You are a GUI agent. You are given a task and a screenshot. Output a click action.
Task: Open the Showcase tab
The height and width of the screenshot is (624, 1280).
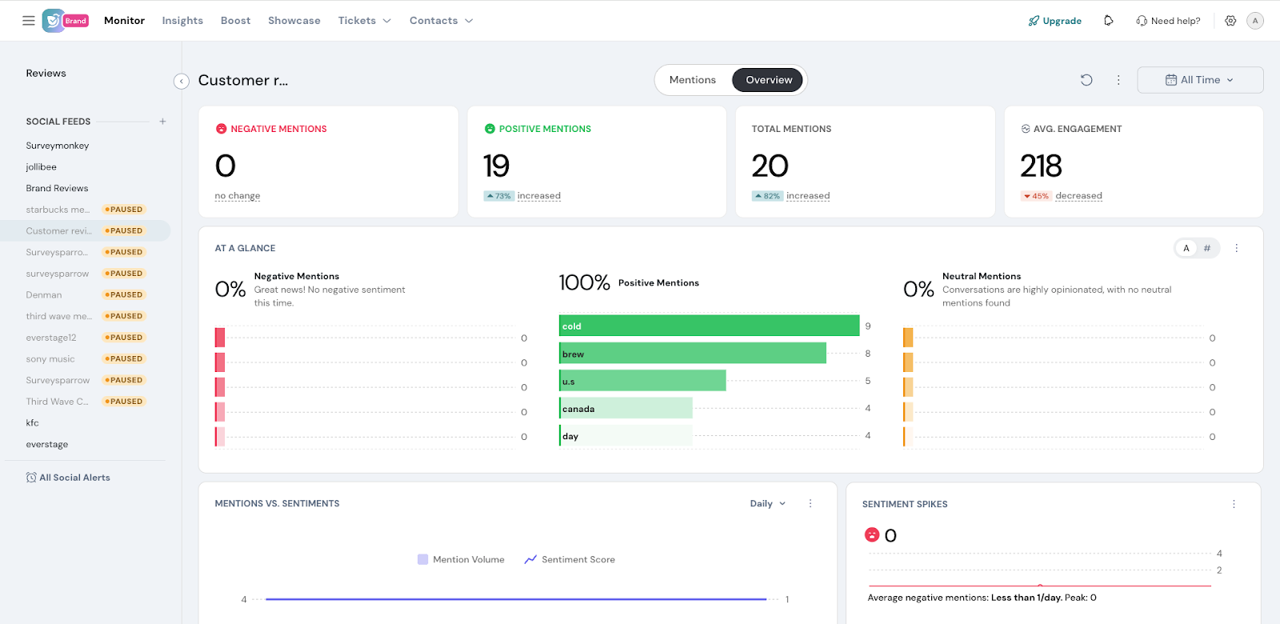tap(294, 21)
